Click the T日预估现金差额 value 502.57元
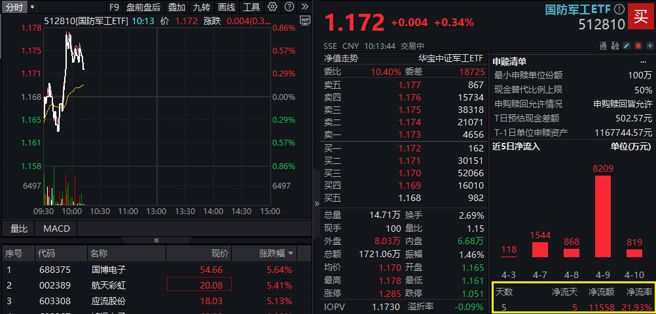This screenshot has width=656, height=314. [634, 118]
